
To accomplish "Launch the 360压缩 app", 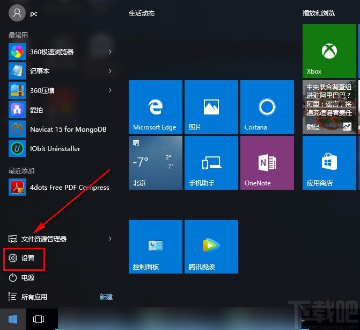I will [61, 90].
